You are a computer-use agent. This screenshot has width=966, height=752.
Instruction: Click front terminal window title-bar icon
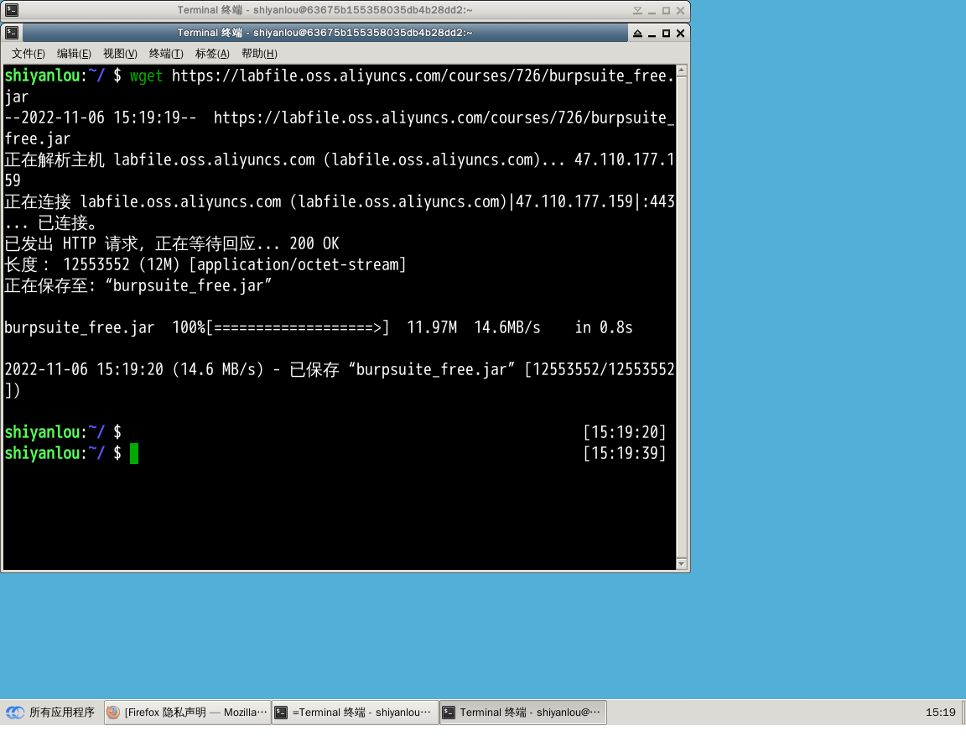(12, 33)
